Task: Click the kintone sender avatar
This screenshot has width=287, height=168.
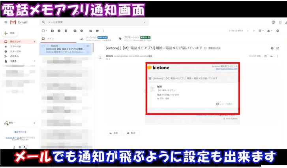Action: click(x=100, y=58)
